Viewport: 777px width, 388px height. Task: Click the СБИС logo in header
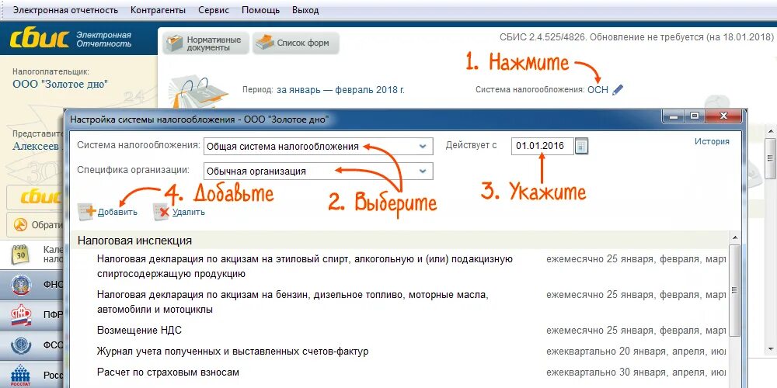pos(40,39)
